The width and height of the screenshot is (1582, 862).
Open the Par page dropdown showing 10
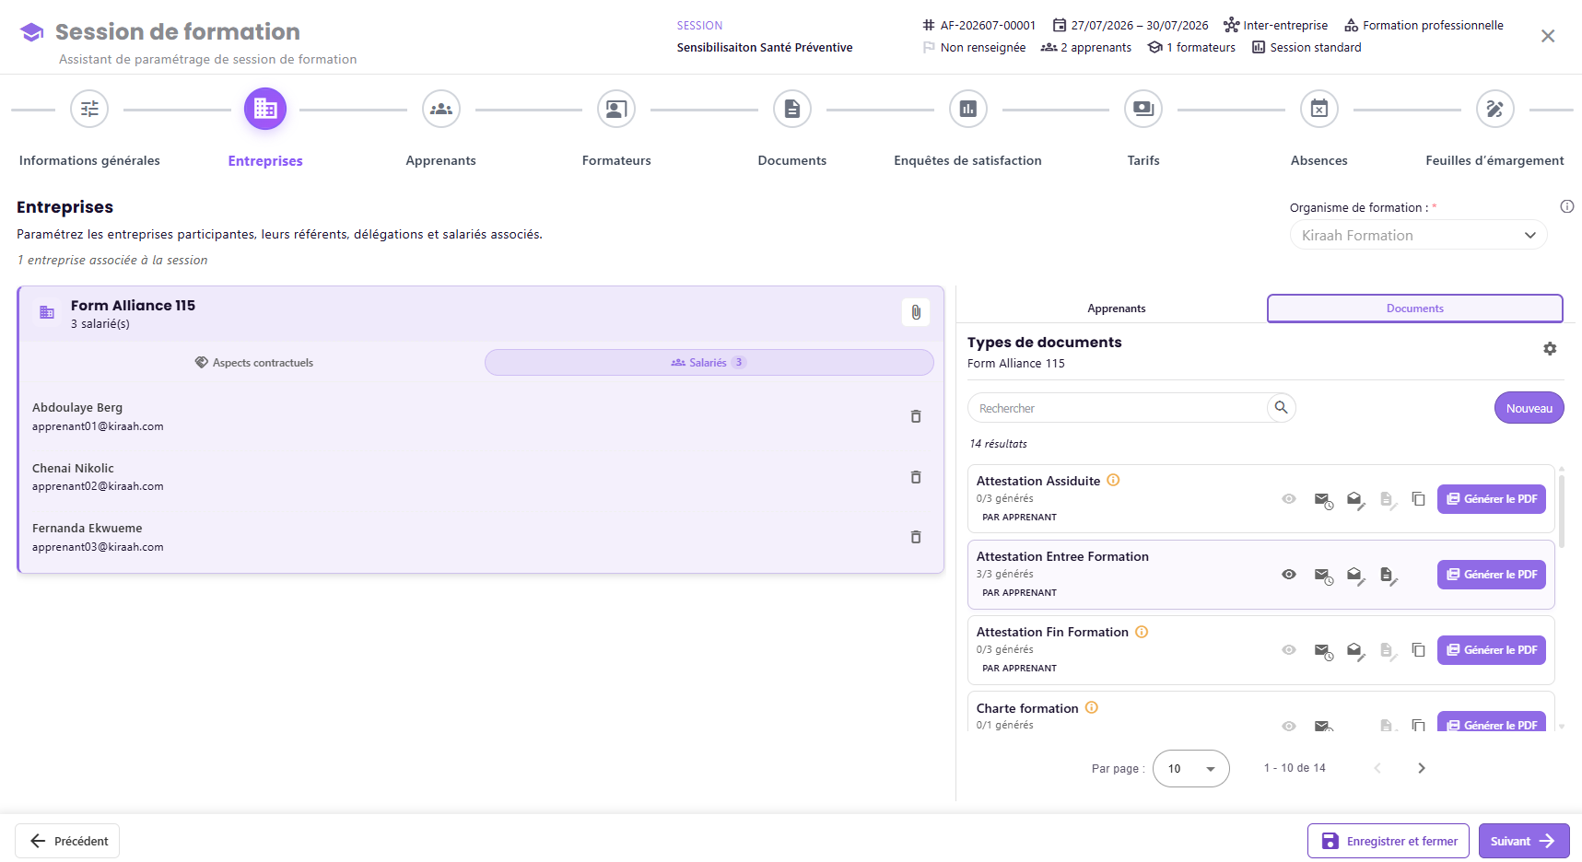pos(1191,769)
